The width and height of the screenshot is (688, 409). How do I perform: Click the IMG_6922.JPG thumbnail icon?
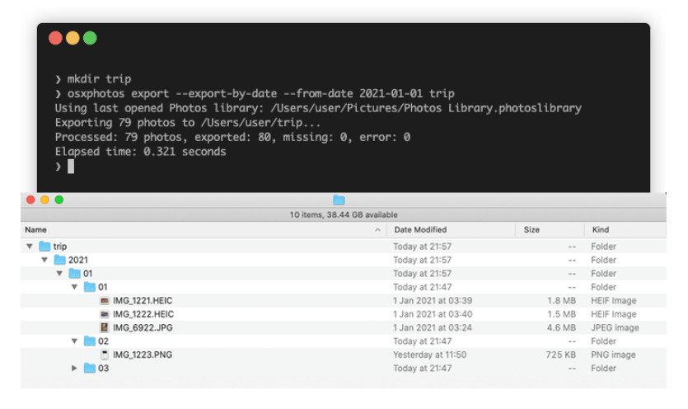pos(104,327)
